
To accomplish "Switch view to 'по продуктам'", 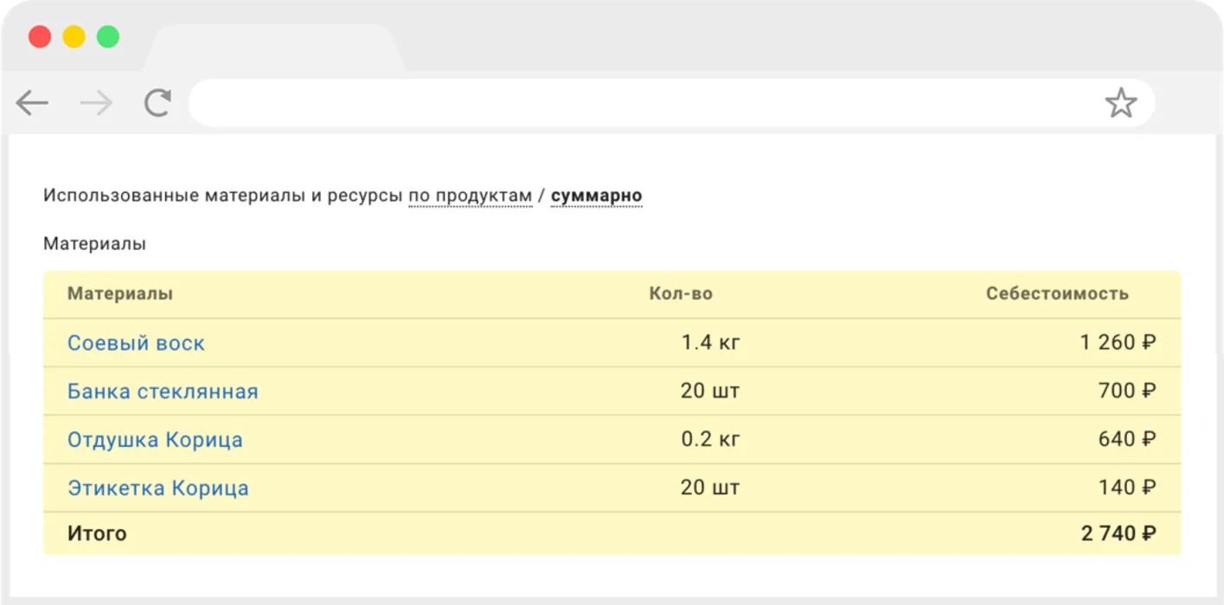I will [x=471, y=196].
